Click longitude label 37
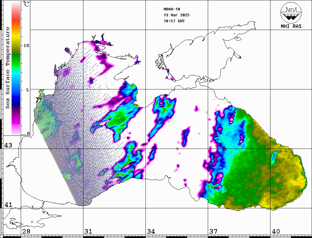Viewport: 312px width, 238px height. [213, 231]
